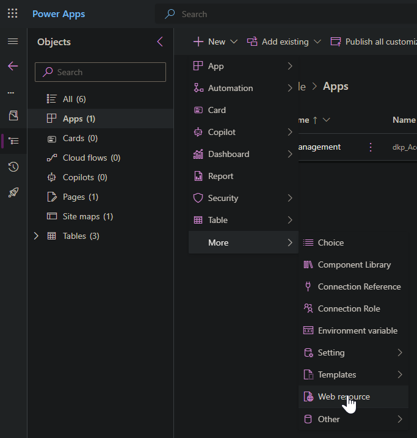Image resolution: width=417 pixels, height=438 pixels.
Task: Expand the Setting submenu arrow
Action: tap(400, 352)
